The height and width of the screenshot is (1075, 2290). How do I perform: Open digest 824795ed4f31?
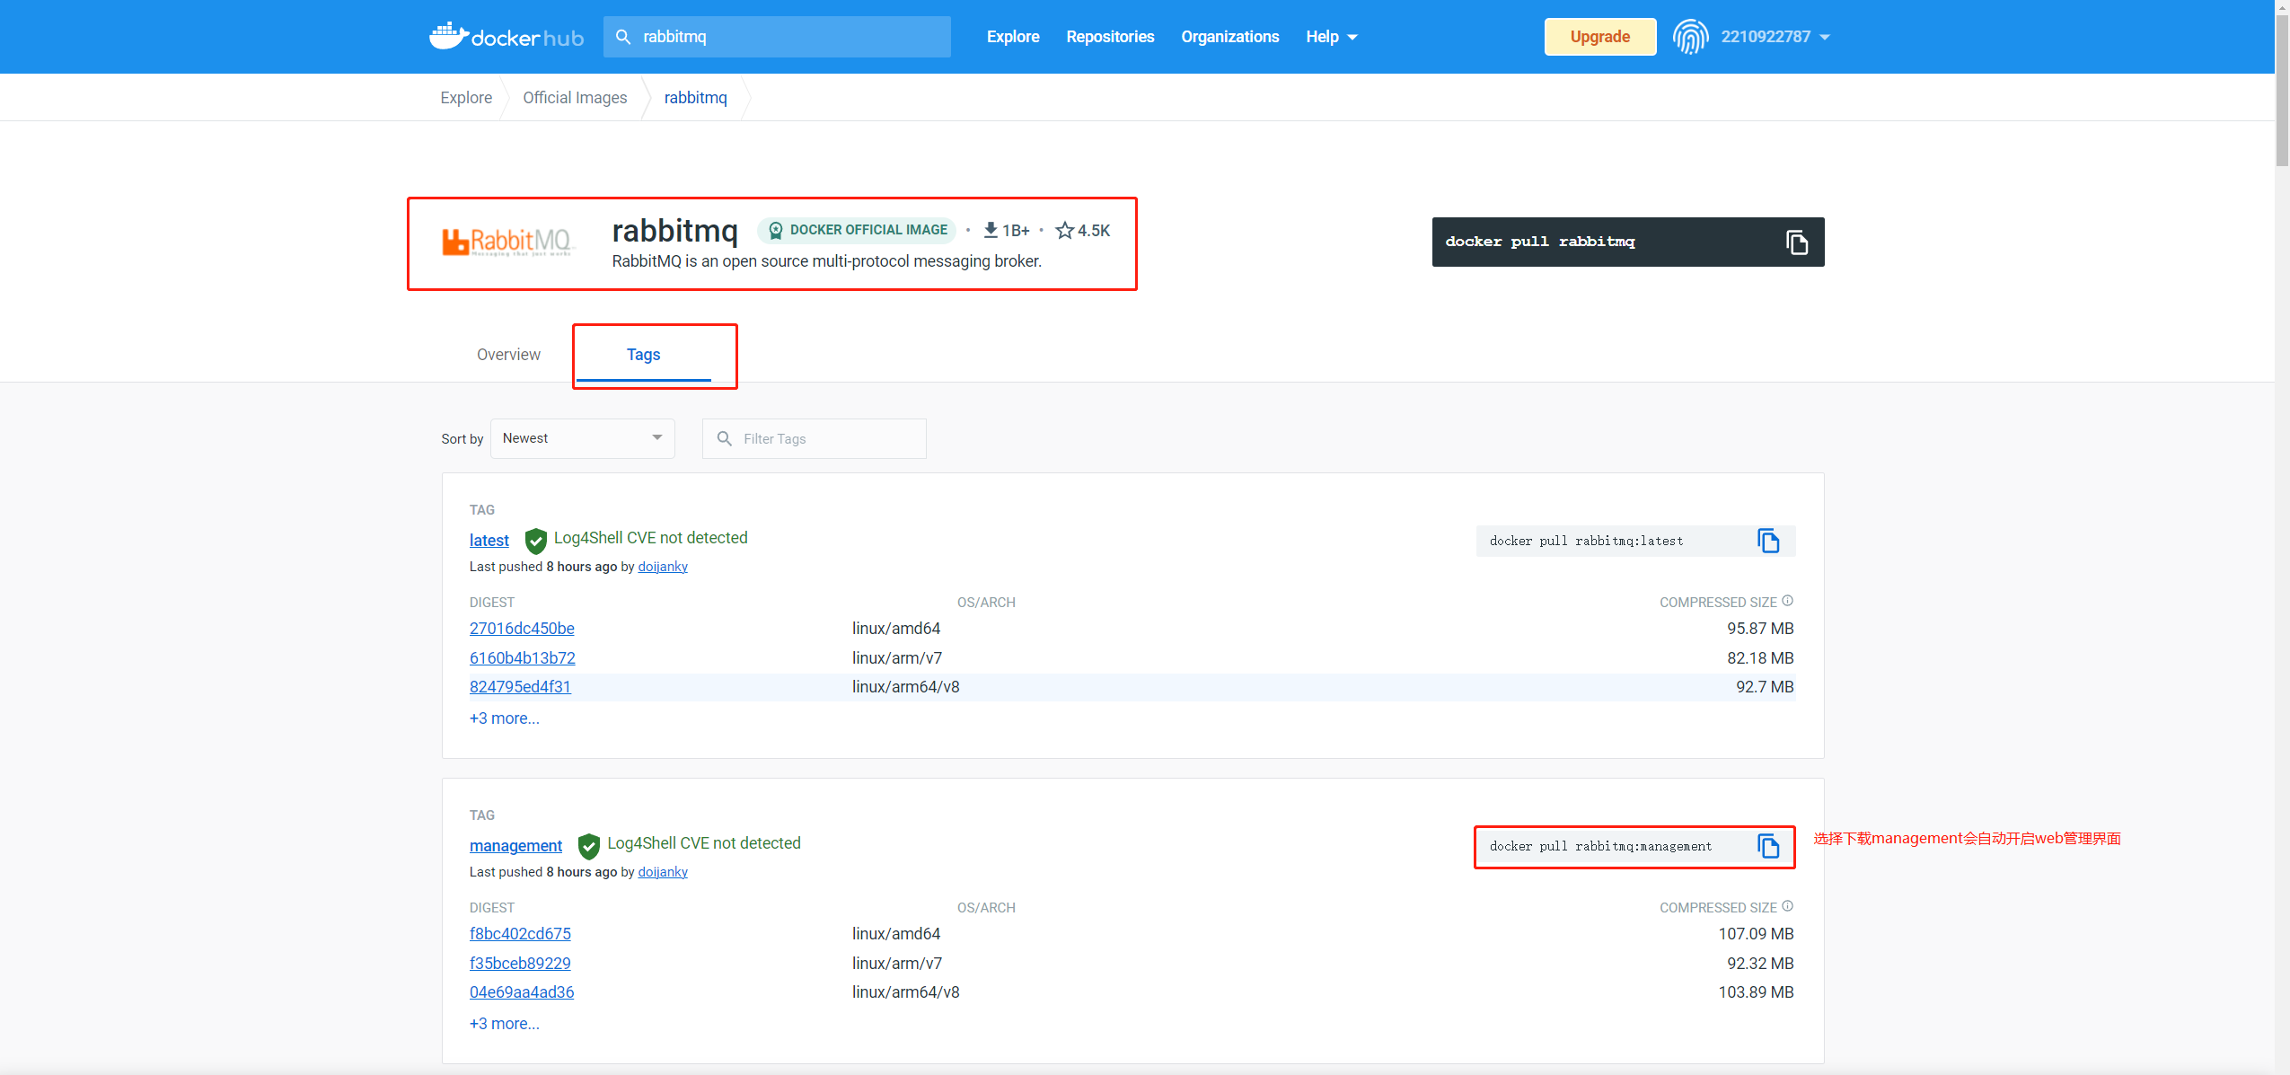[520, 687]
